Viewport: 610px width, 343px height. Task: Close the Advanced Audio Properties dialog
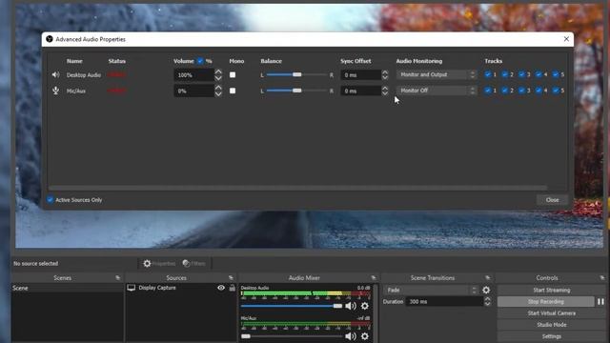tap(552, 200)
